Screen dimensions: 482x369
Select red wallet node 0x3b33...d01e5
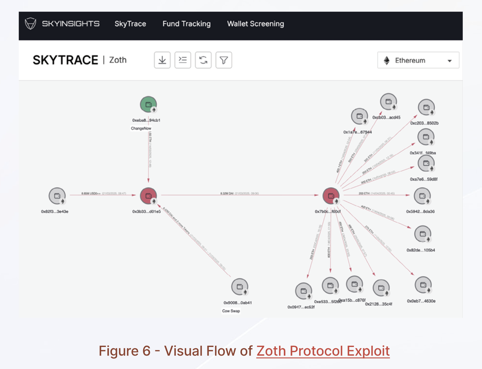coord(149,196)
